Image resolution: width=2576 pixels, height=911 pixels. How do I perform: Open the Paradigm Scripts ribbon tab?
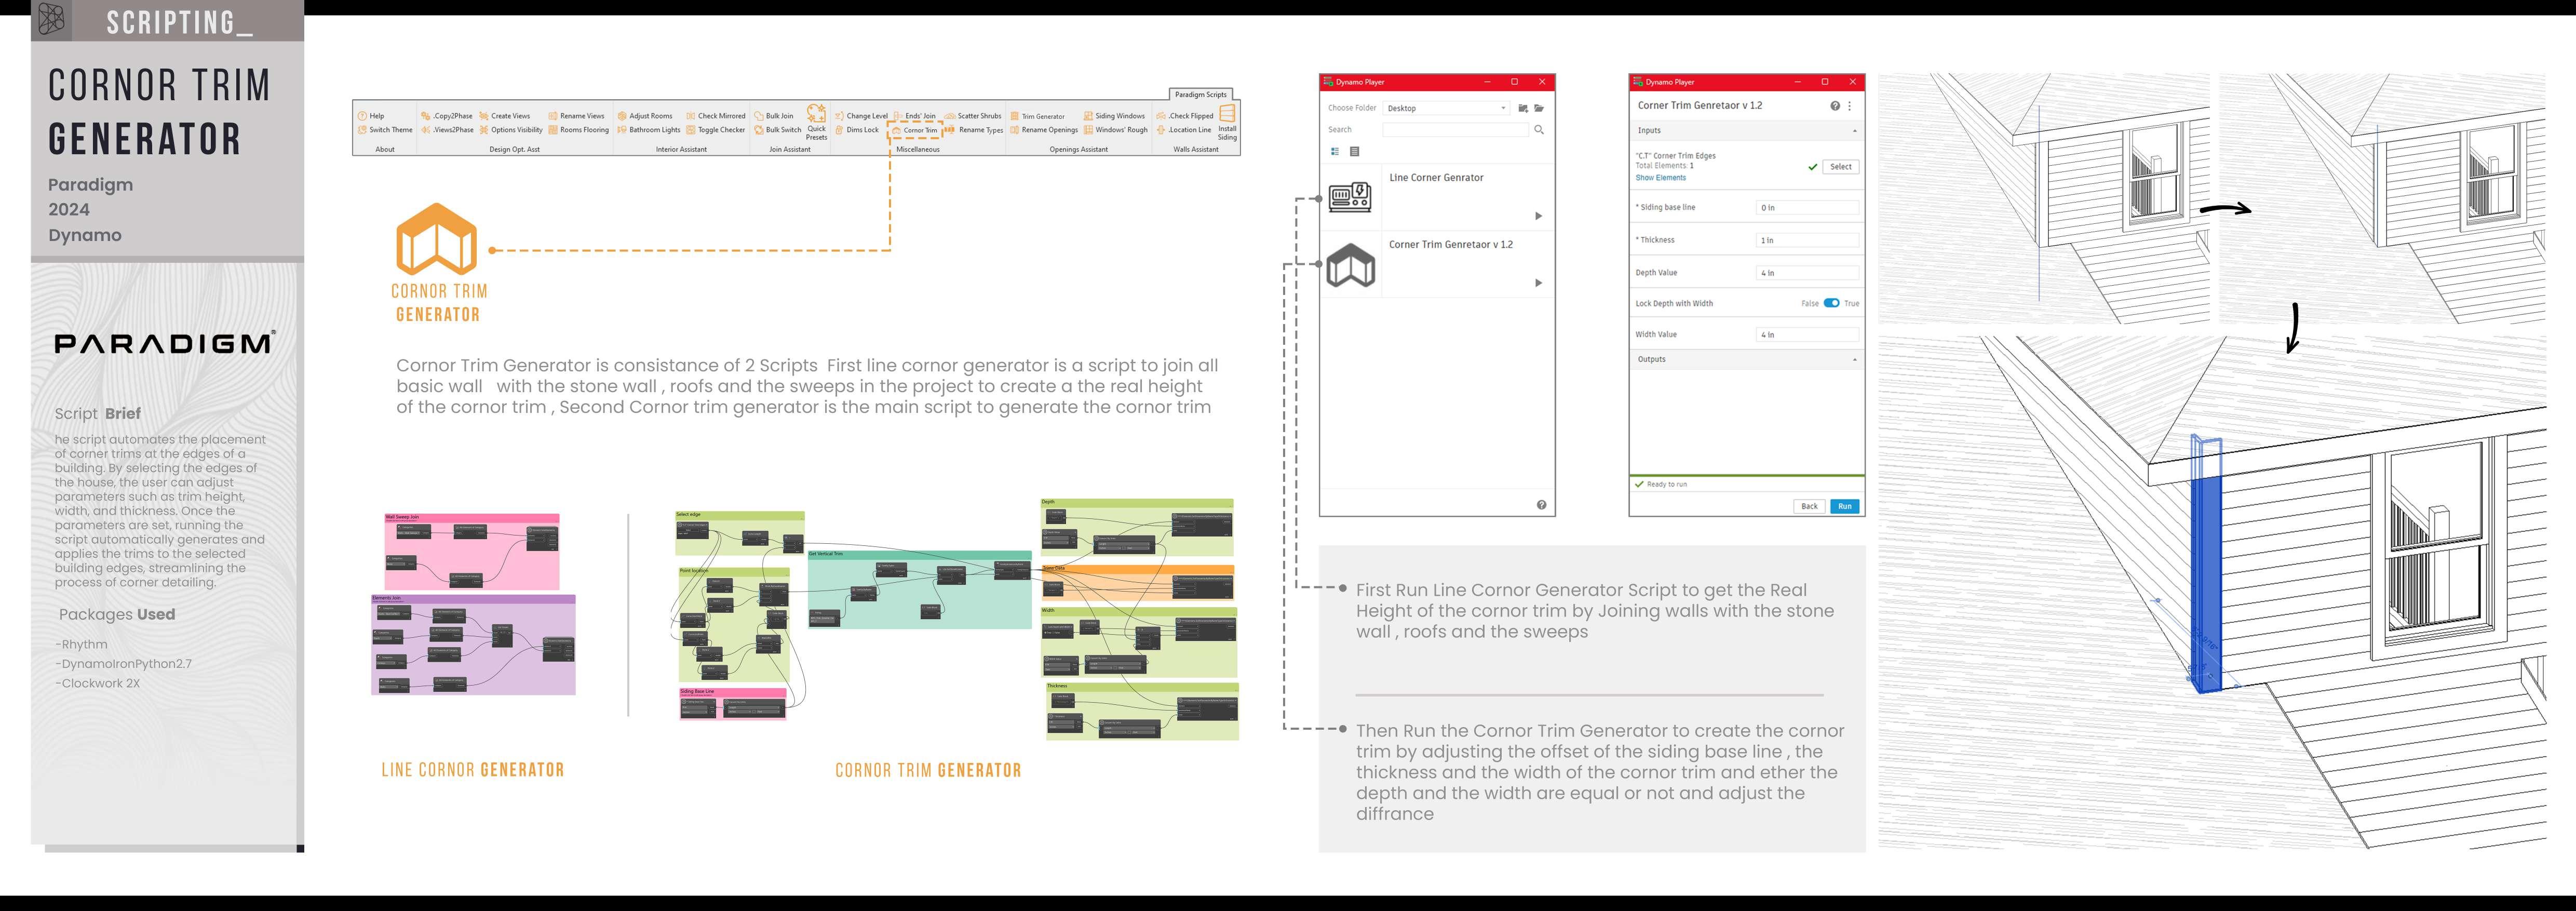click(1200, 94)
